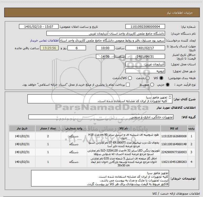Click the تعداد / مقدار column header
The width and height of the screenshot is (203, 197).
pyautogui.click(x=48, y=129)
